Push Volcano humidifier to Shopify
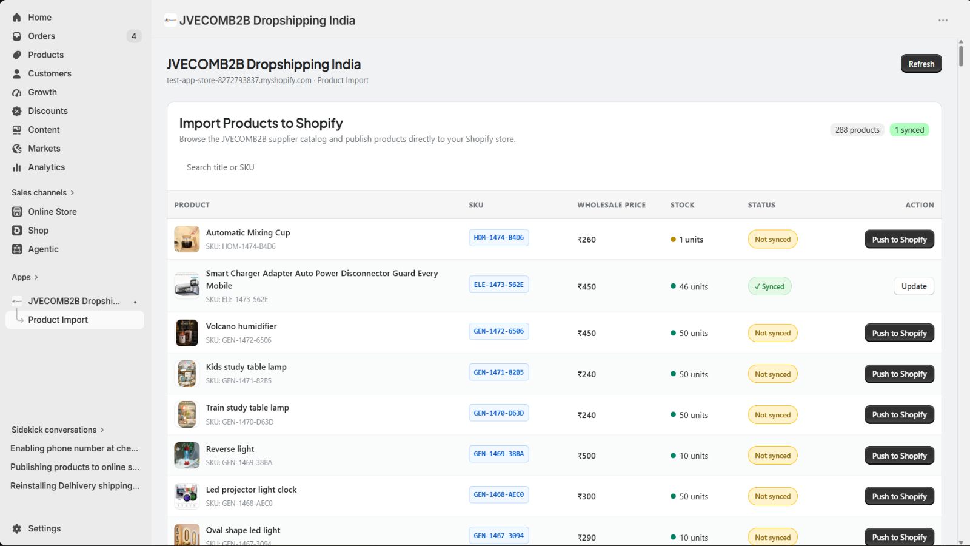 pyautogui.click(x=899, y=333)
